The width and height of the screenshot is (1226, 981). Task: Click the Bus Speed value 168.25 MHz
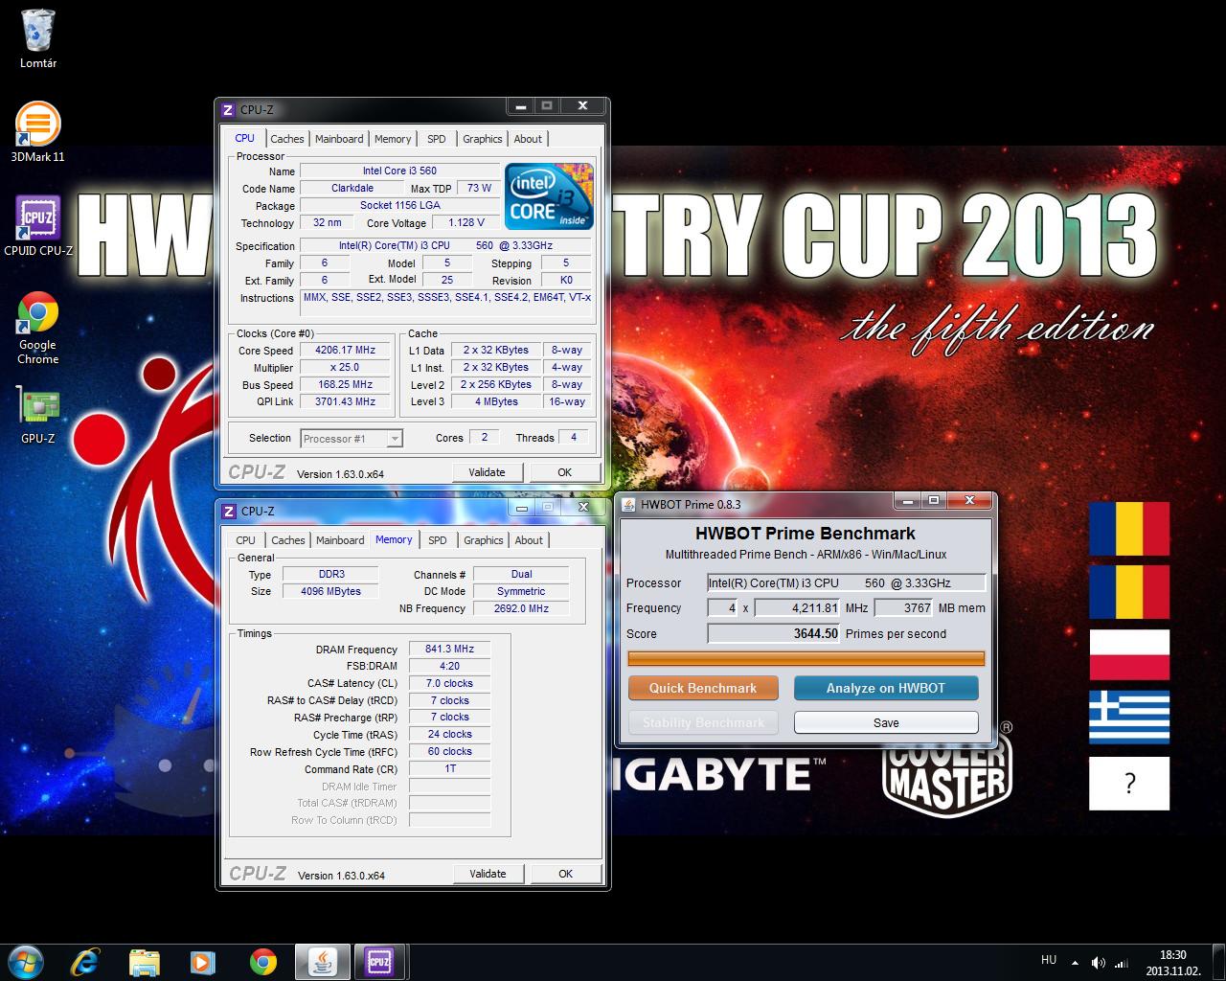pyautogui.click(x=345, y=385)
